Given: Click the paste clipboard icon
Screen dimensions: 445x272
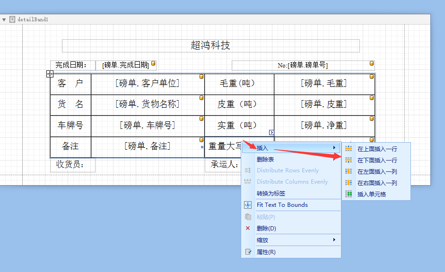Looking at the screenshot, I should click(248, 217).
